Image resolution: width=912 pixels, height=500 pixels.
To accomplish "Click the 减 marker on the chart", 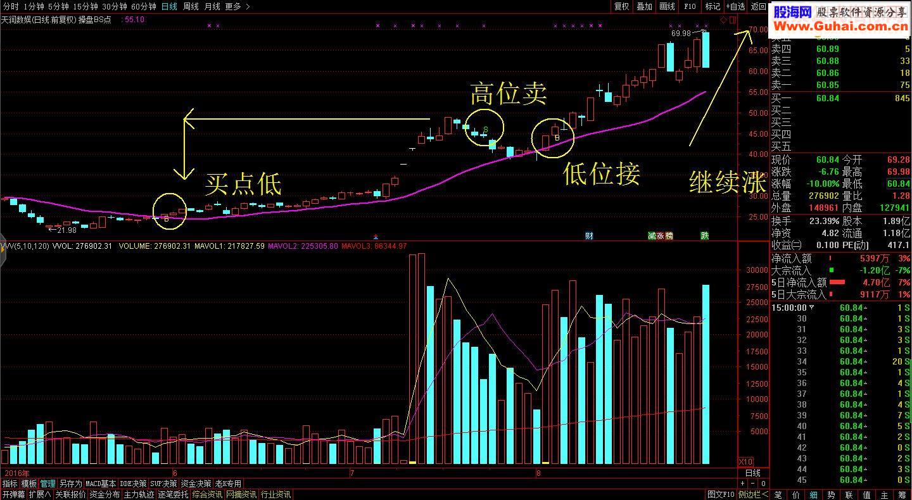I will (x=652, y=235).
